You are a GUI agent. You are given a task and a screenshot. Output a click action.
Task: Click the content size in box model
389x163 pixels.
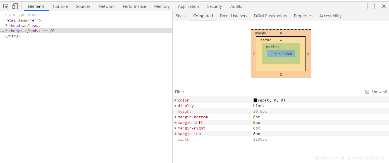click(281, 54)
